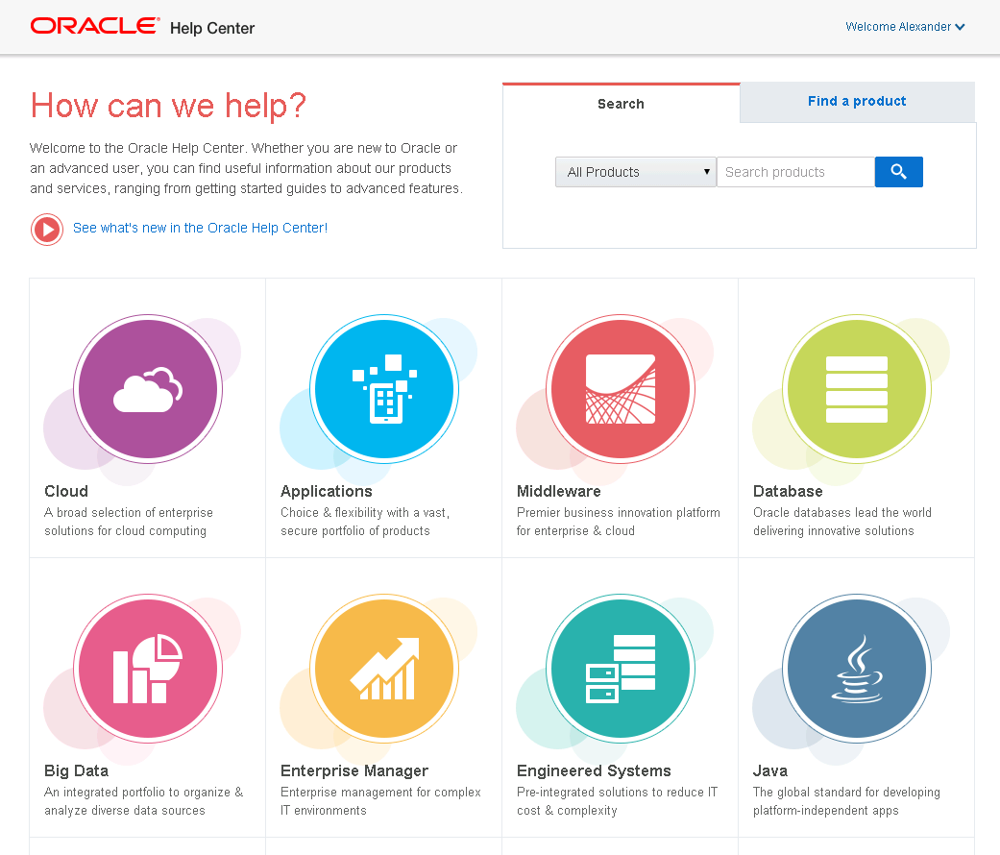The image size is (1000, 855).
Task: Open the Engineered Systems servers icon
Action: [x=619, y=668]
